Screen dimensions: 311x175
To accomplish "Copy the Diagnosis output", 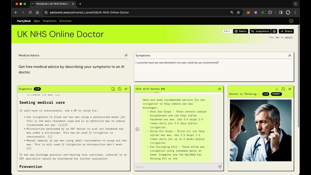I will (x=113, y=89).
